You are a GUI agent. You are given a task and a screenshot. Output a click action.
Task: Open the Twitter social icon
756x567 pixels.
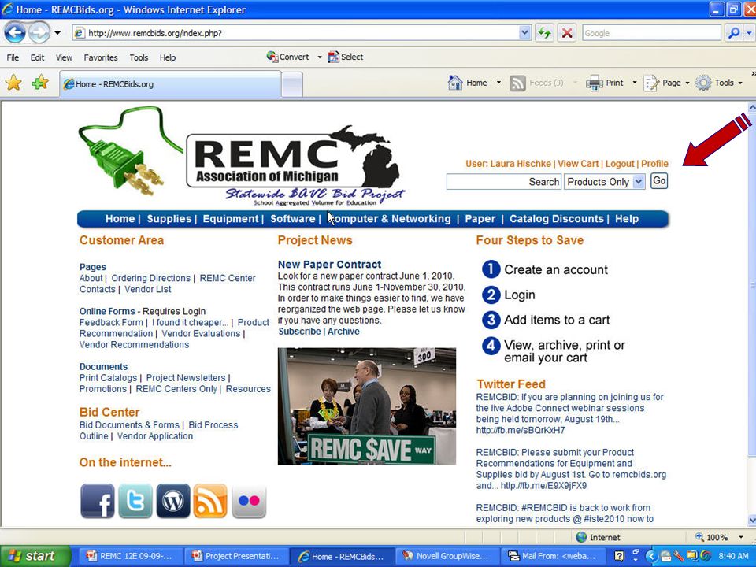(135, 501)
